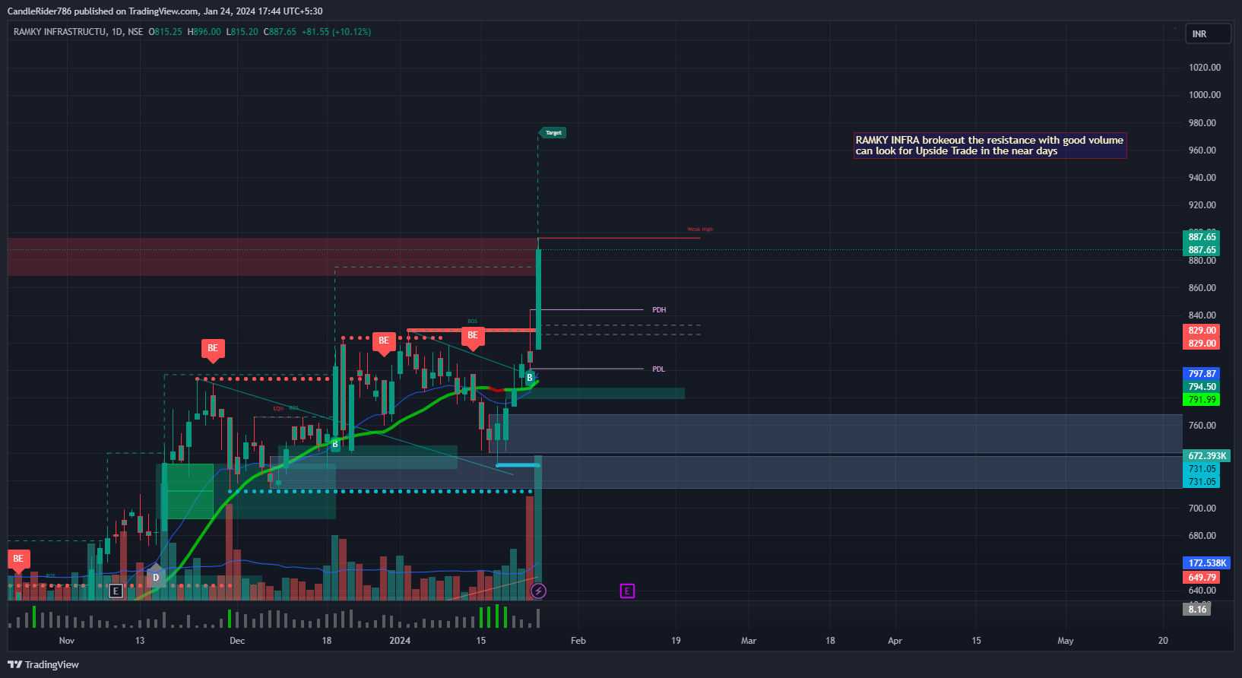Click the RAMKY INFRASTRUCTU symbol title
The height and width of the screenshot is (678, 1242).
click(x=60, y=32)
